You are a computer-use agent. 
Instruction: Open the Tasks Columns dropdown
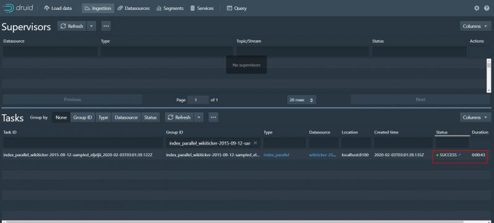click(475, 117)
